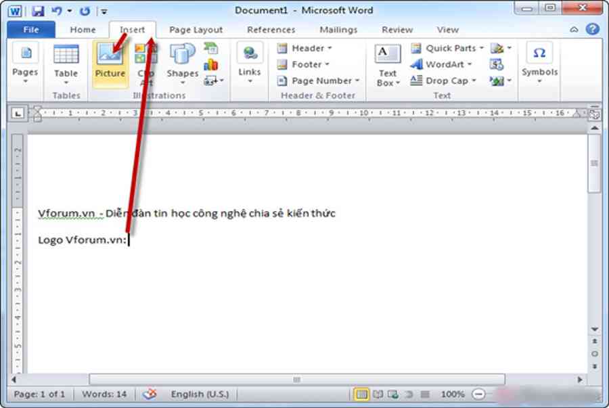
Task: Click the Previous Page double-arrow button
Action: [595, 341]
